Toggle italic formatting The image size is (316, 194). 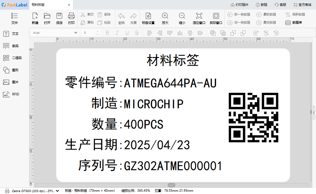pos(117,33)
